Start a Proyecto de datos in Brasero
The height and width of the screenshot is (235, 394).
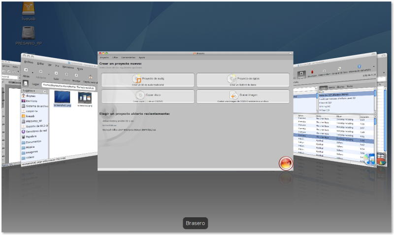click(243, 80)
